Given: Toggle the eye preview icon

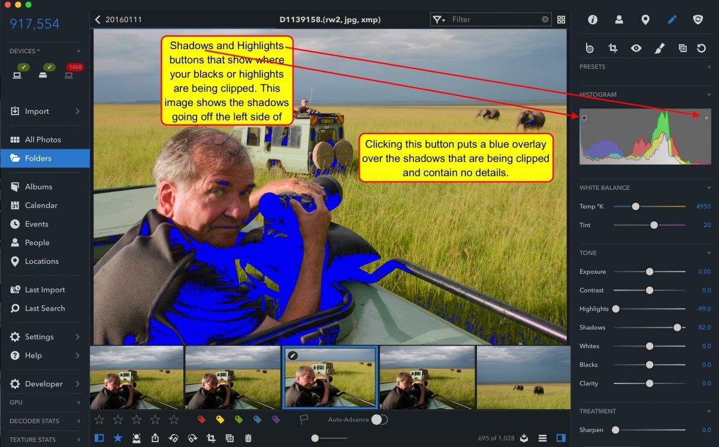Looking at the screenshot, I should 636,48.
